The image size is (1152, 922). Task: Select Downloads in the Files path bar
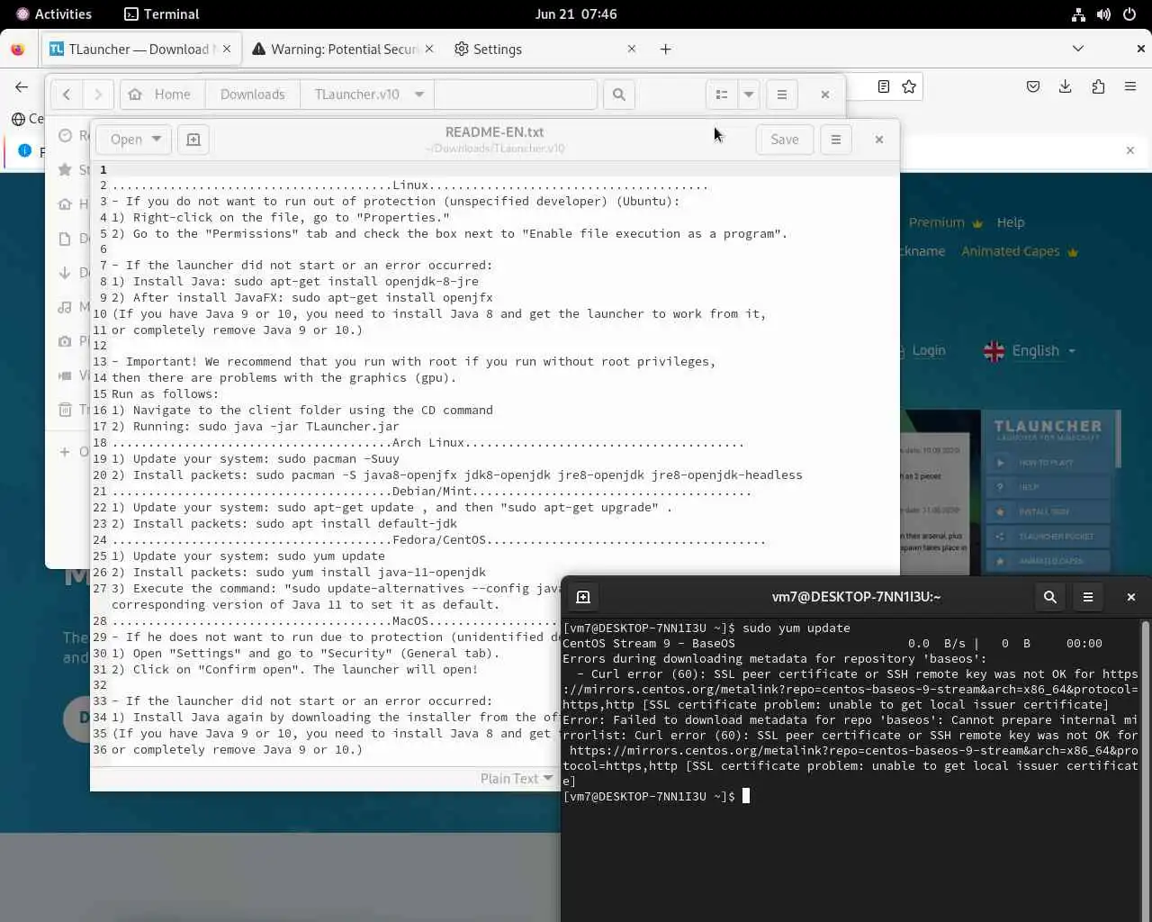coord(253,94)
